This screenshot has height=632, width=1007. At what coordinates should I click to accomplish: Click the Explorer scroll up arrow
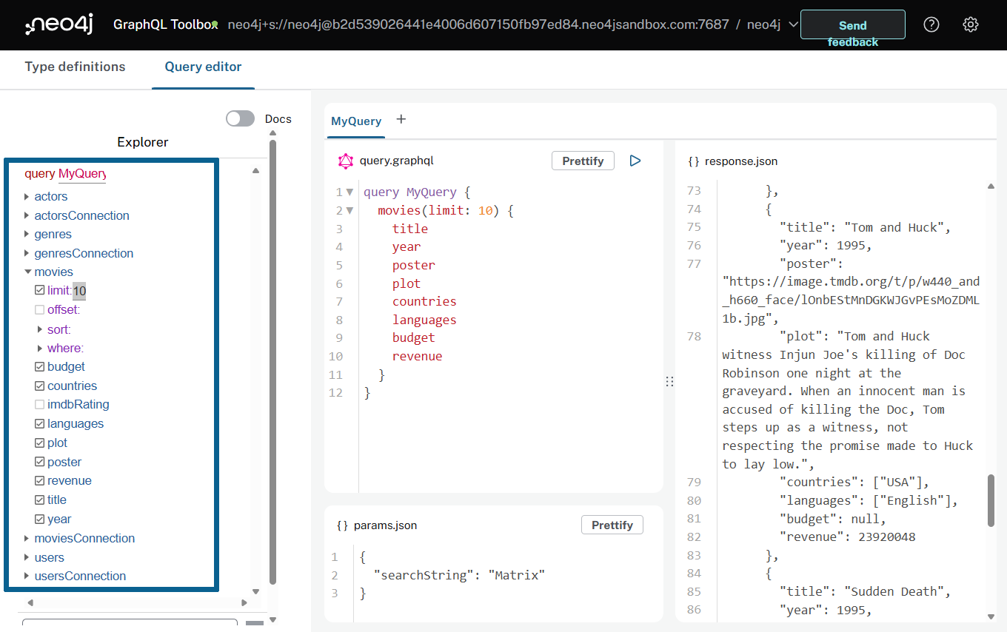[255, 171]
